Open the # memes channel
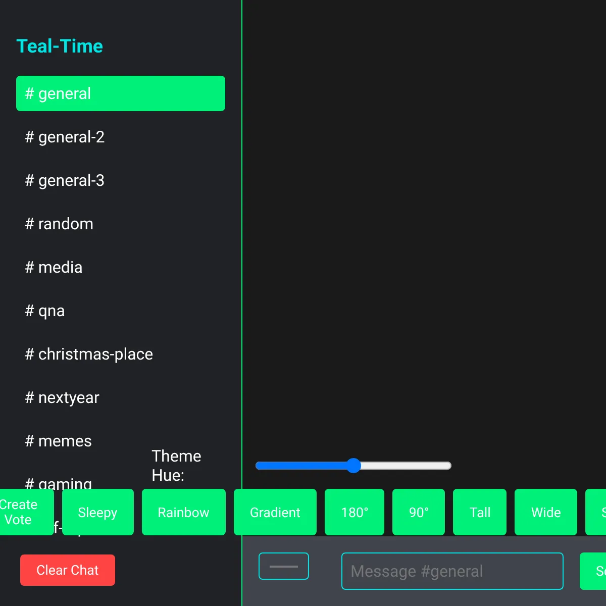This screenshot has width=606, height=606. [121, 441]
